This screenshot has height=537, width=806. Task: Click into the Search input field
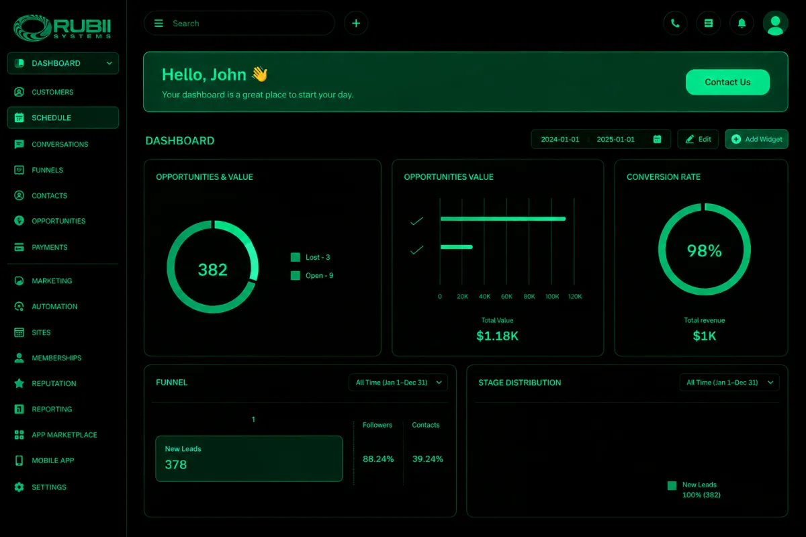tap(239, 23)
